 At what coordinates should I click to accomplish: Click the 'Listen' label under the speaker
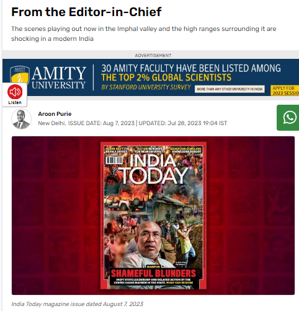15,103
